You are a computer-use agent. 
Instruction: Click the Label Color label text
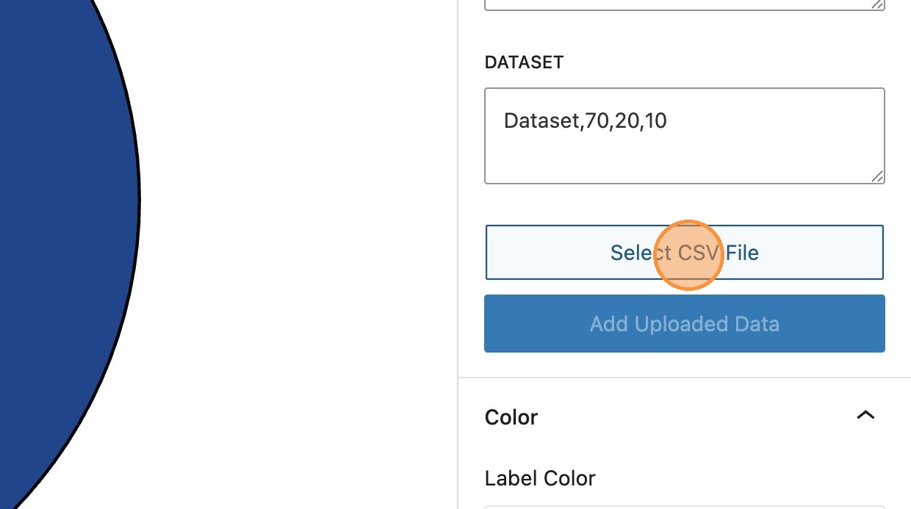(540, 478)
